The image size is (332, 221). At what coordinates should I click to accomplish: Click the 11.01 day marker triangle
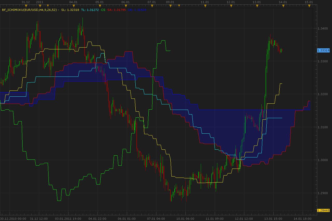[x=205, y=6]
